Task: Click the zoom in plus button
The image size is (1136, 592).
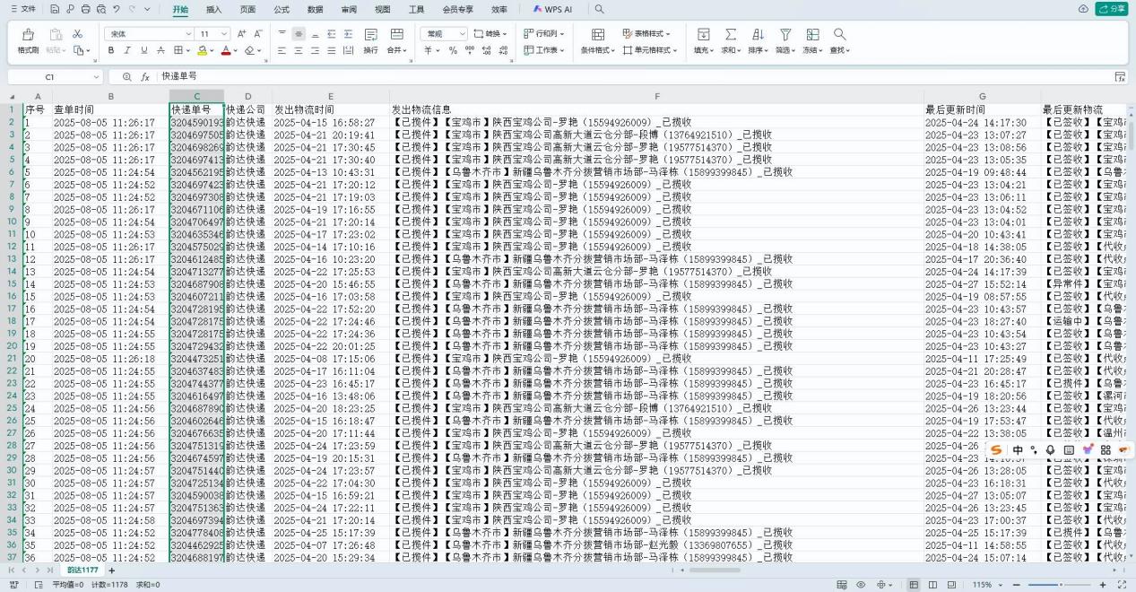Action: click(1103, 585)
